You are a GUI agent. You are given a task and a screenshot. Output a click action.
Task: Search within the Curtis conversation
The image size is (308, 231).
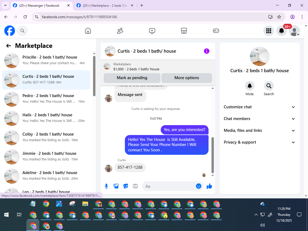[269, 86]
